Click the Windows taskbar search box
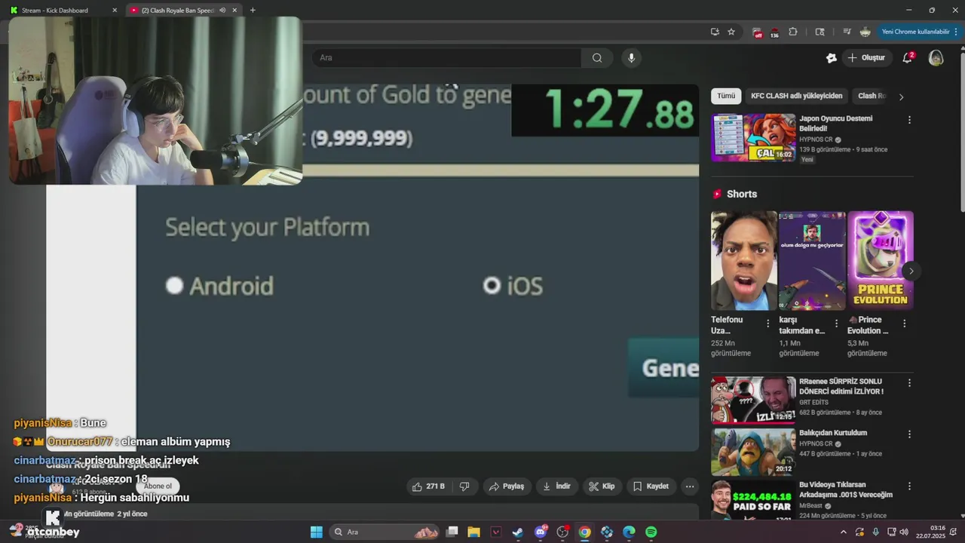Viewport: 965px width, 543px height. tap(384, 532)
